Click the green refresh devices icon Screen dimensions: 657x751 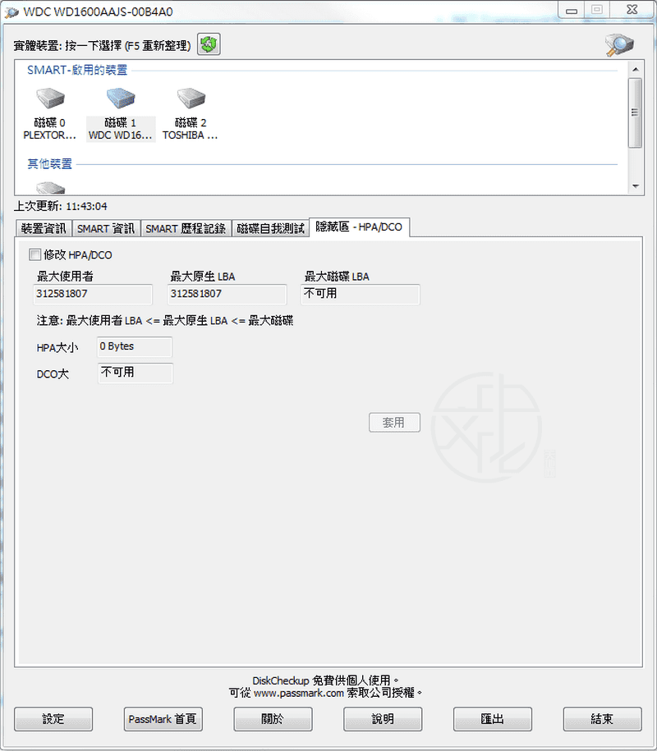209,44
